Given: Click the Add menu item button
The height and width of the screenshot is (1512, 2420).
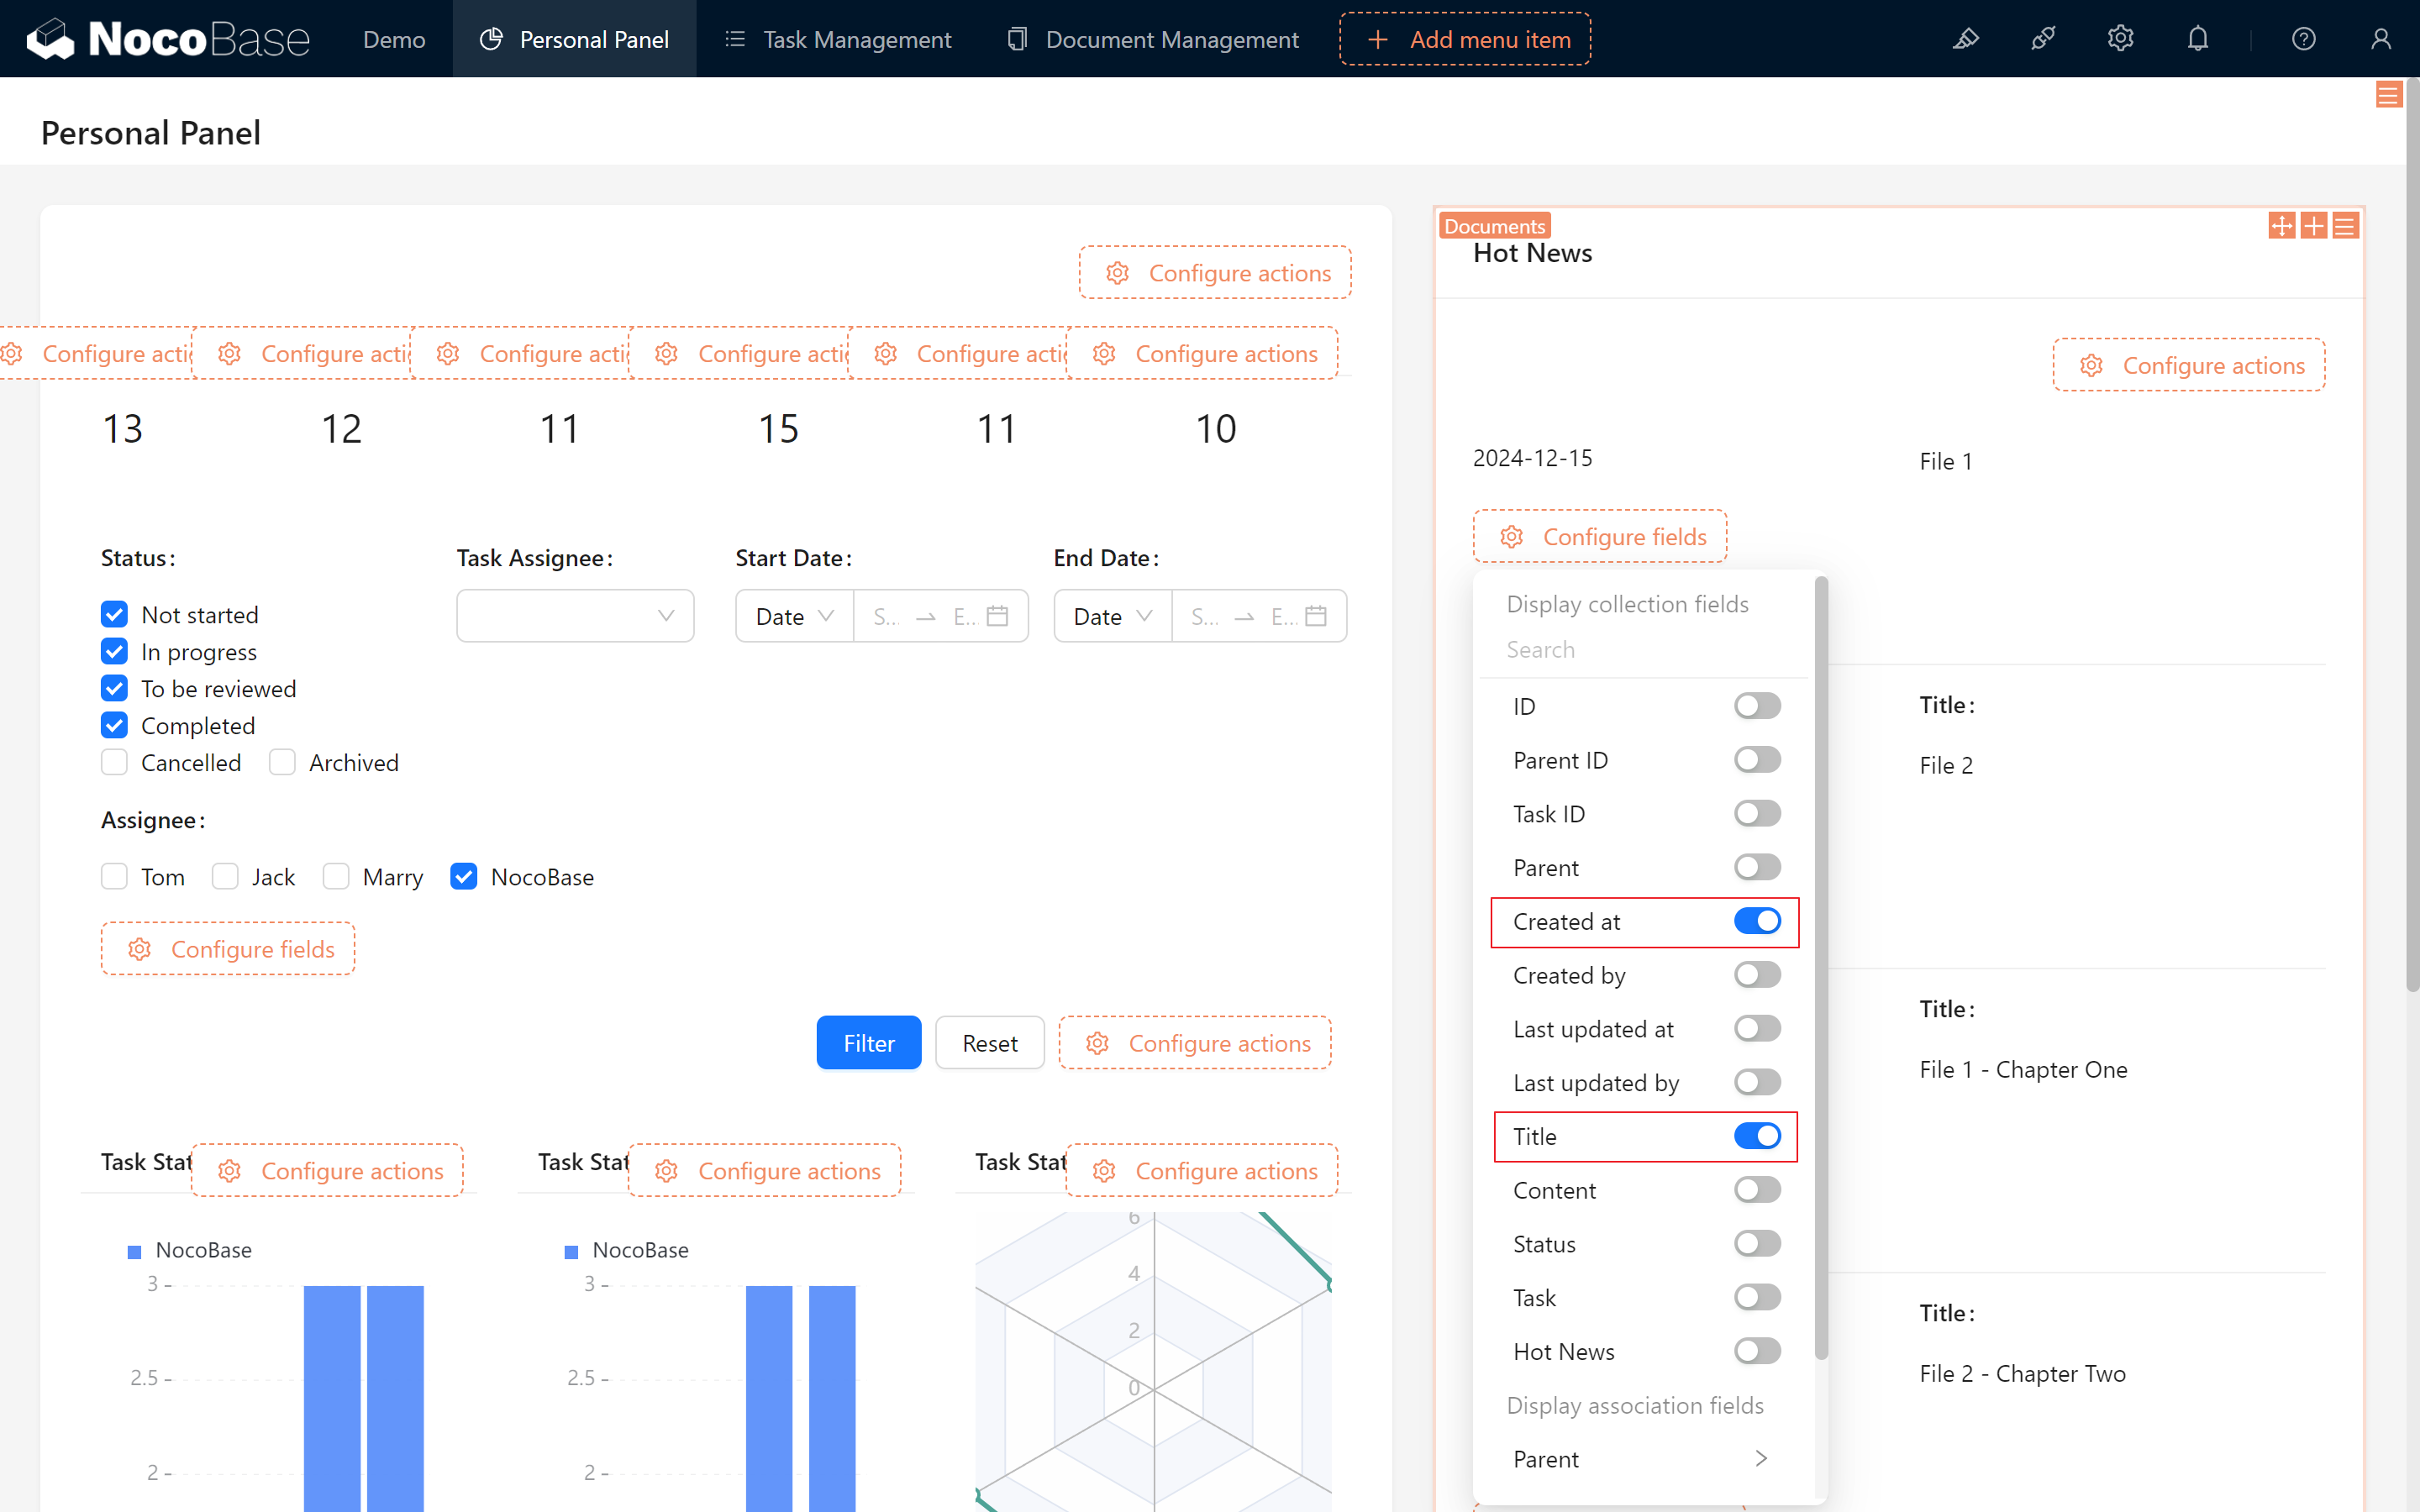Looking at the screenshot, I should click(1465, 39).
